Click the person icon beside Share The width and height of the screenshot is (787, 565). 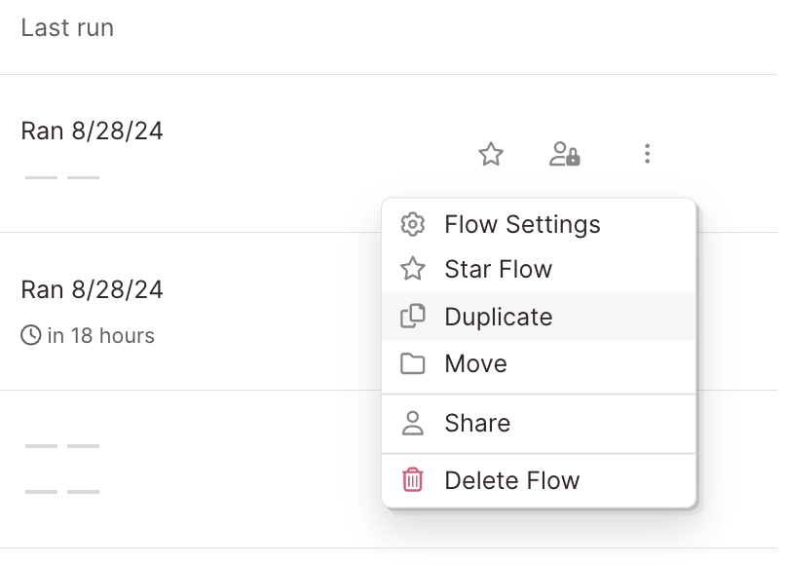(x=413, y=424)
